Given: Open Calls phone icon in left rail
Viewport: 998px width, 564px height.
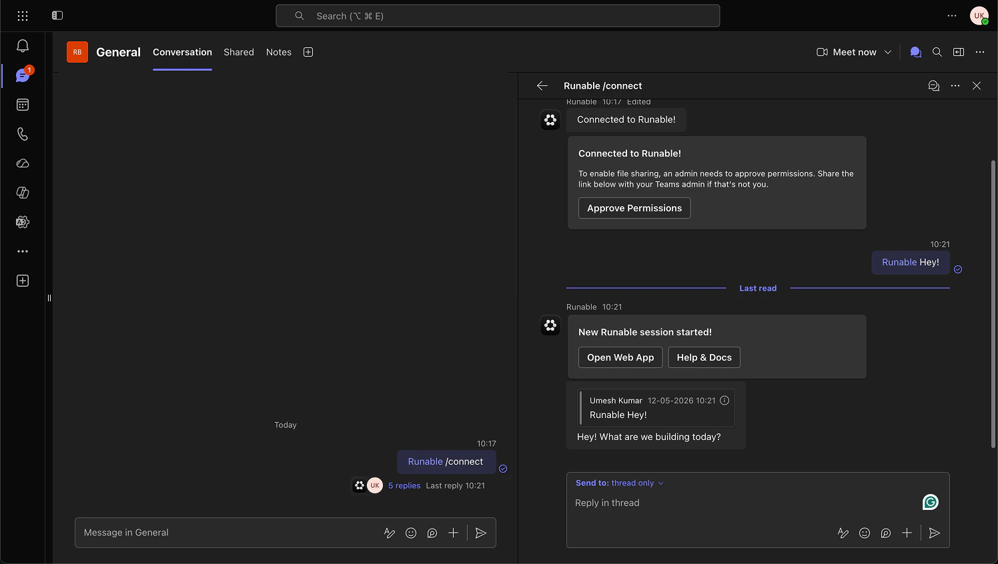Looking at the screenshot, I should click(x=23, y=134).
